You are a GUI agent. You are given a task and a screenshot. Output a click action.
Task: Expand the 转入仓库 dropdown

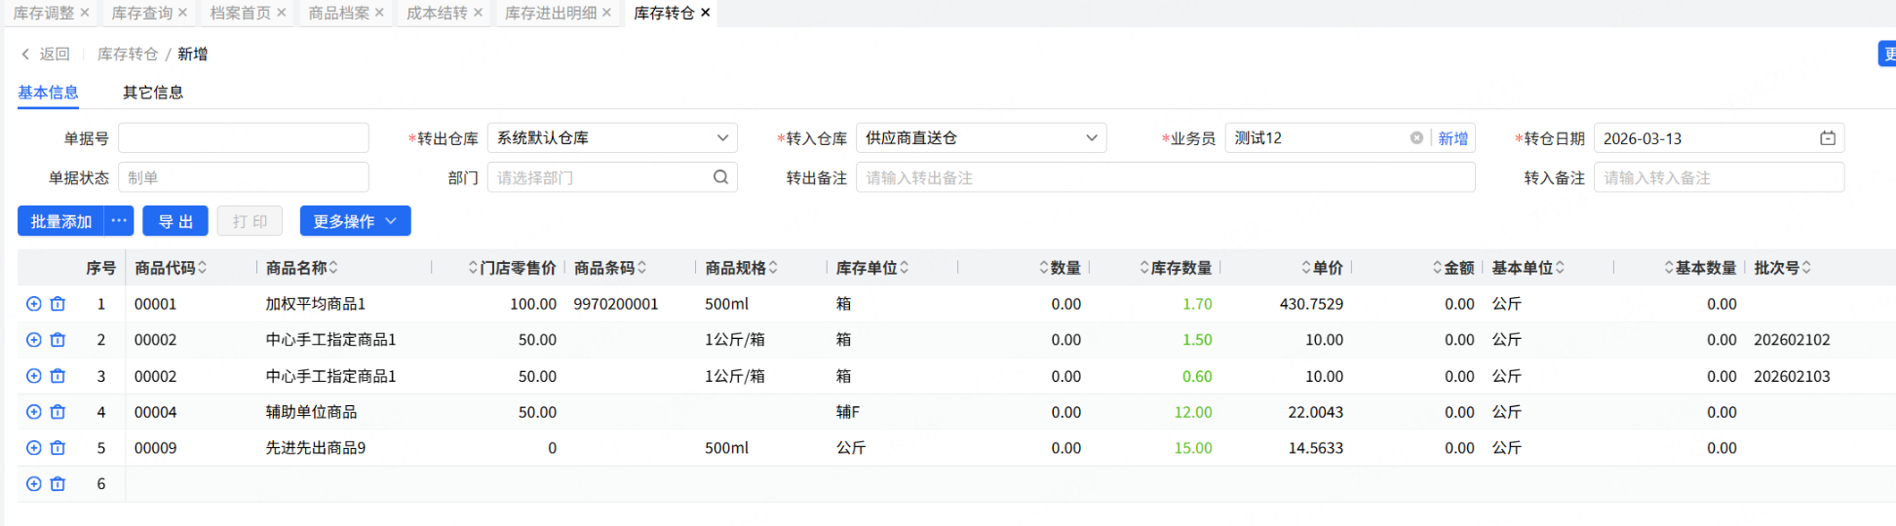click(1091, 138)
